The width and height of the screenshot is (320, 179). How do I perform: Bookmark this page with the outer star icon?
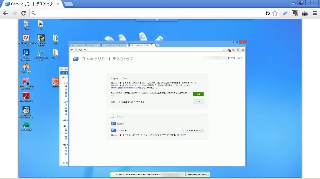(x=275, y=13)
